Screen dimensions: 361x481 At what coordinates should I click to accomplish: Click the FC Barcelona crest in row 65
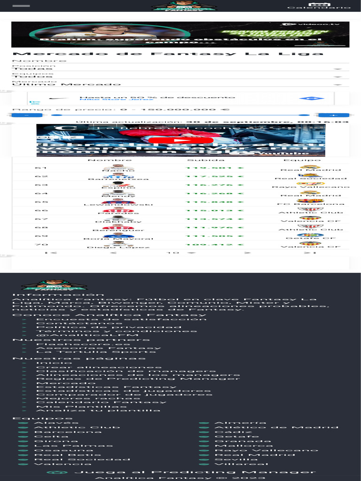pyautogui.click(x=310, y=201)
